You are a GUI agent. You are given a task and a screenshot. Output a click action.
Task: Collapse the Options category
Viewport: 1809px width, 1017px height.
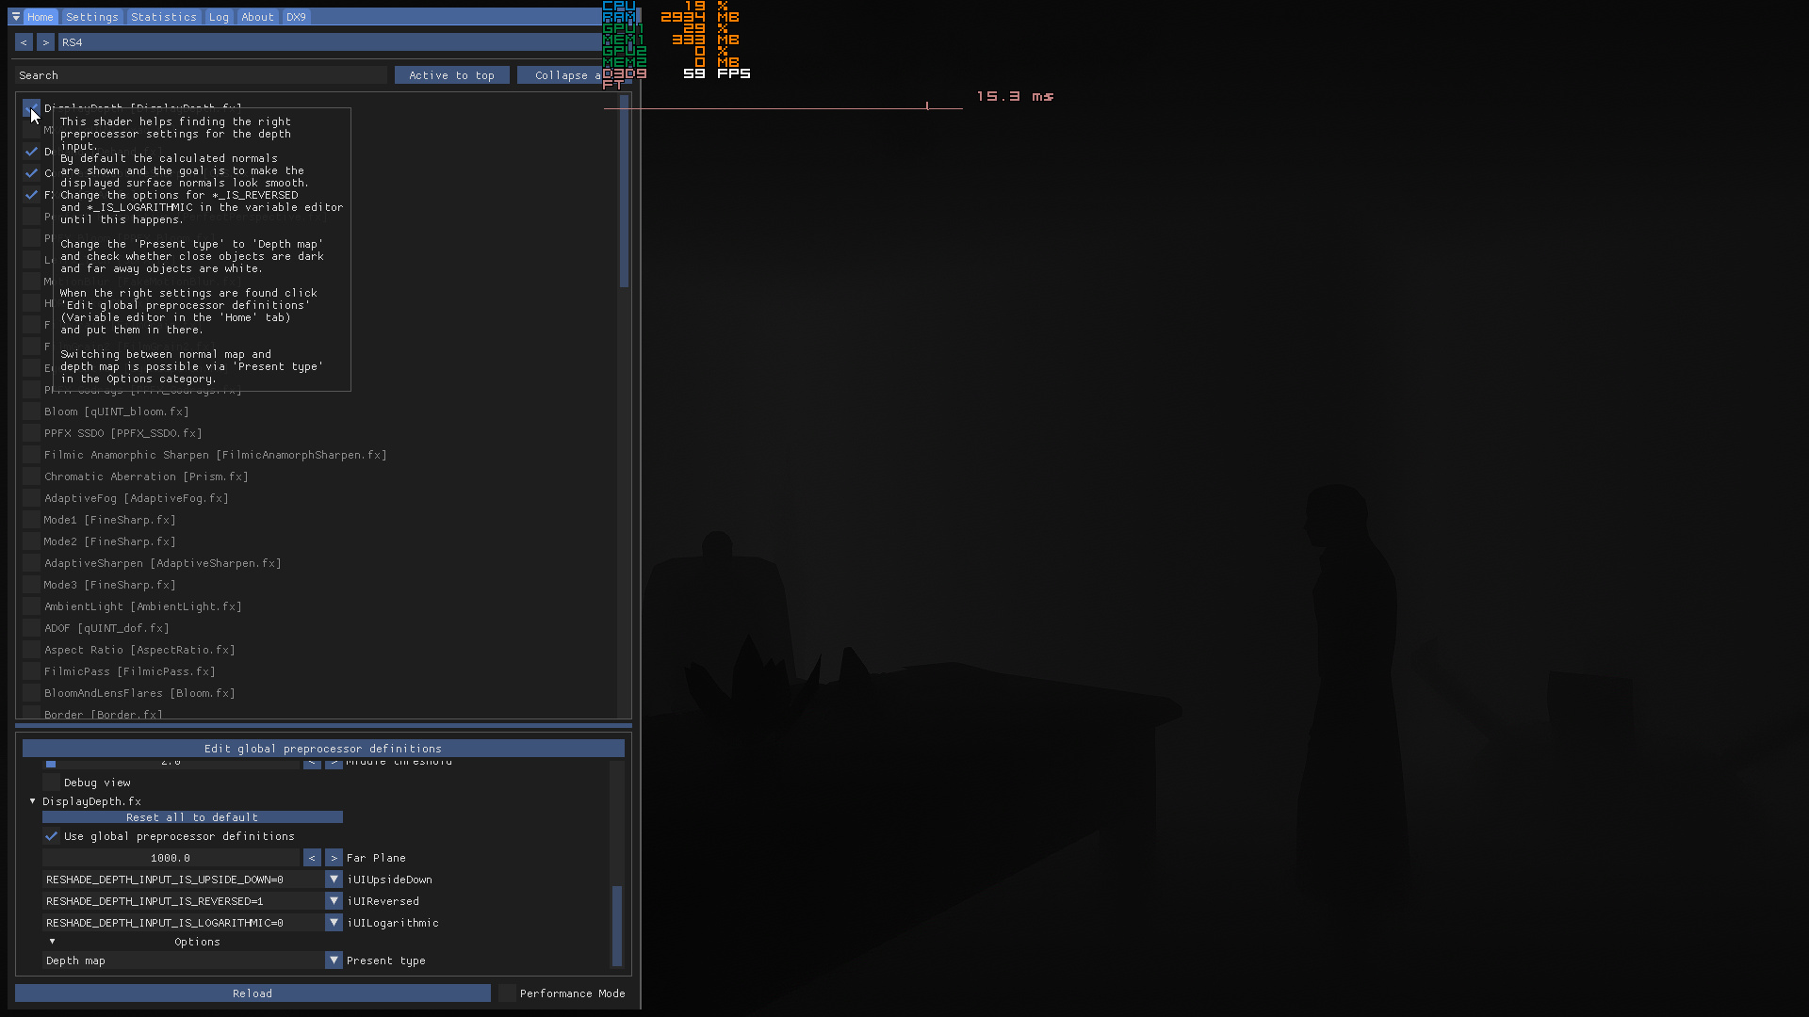tap(53, 942)
